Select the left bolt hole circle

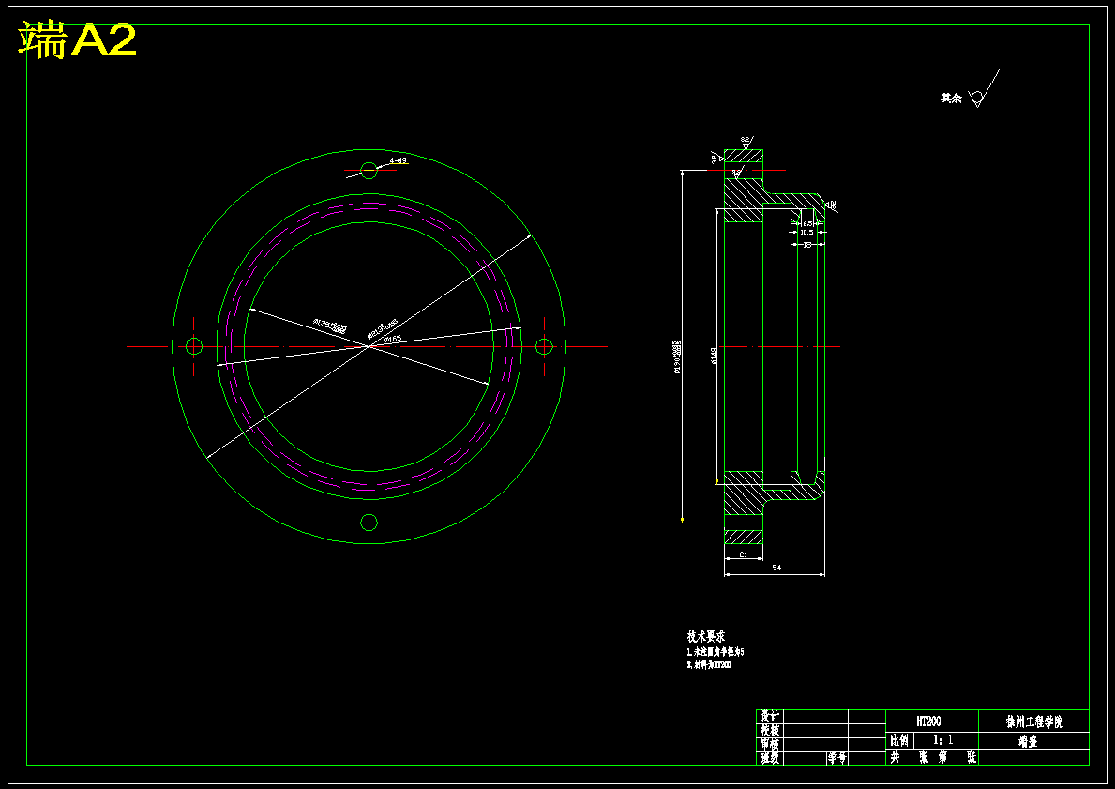(x=194, y=346)
